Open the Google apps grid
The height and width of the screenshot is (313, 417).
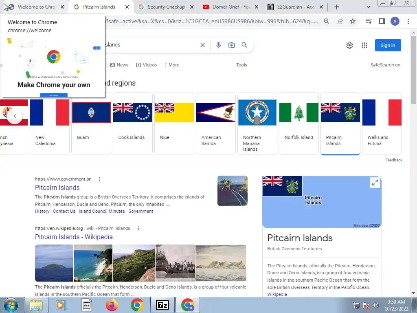pyautogui.click(x=364, y=45)
